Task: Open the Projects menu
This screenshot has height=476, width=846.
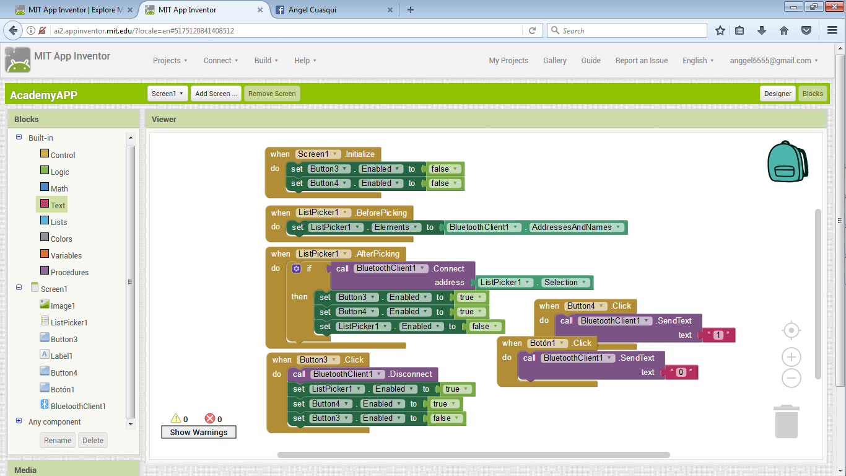Action: [170, 60]
